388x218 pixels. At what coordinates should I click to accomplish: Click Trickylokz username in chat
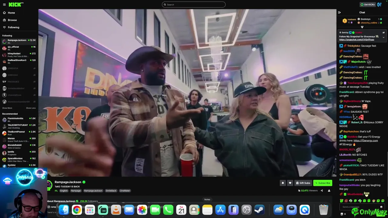[x=354, y=46]
